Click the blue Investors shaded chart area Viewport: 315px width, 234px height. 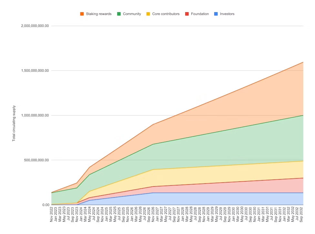[226, 199]
